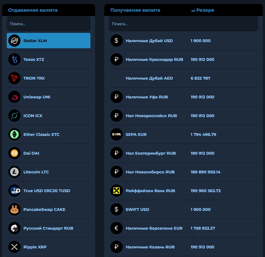The width and height of the screenshot is (265, 257).
Task: Click the Ether Classic green diamond icon
Action: coord(14,134)
